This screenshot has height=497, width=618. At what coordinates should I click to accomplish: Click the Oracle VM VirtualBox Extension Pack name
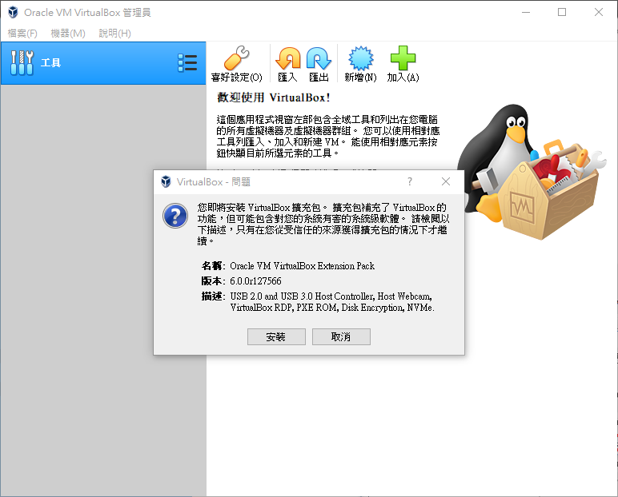click(303, 266)
